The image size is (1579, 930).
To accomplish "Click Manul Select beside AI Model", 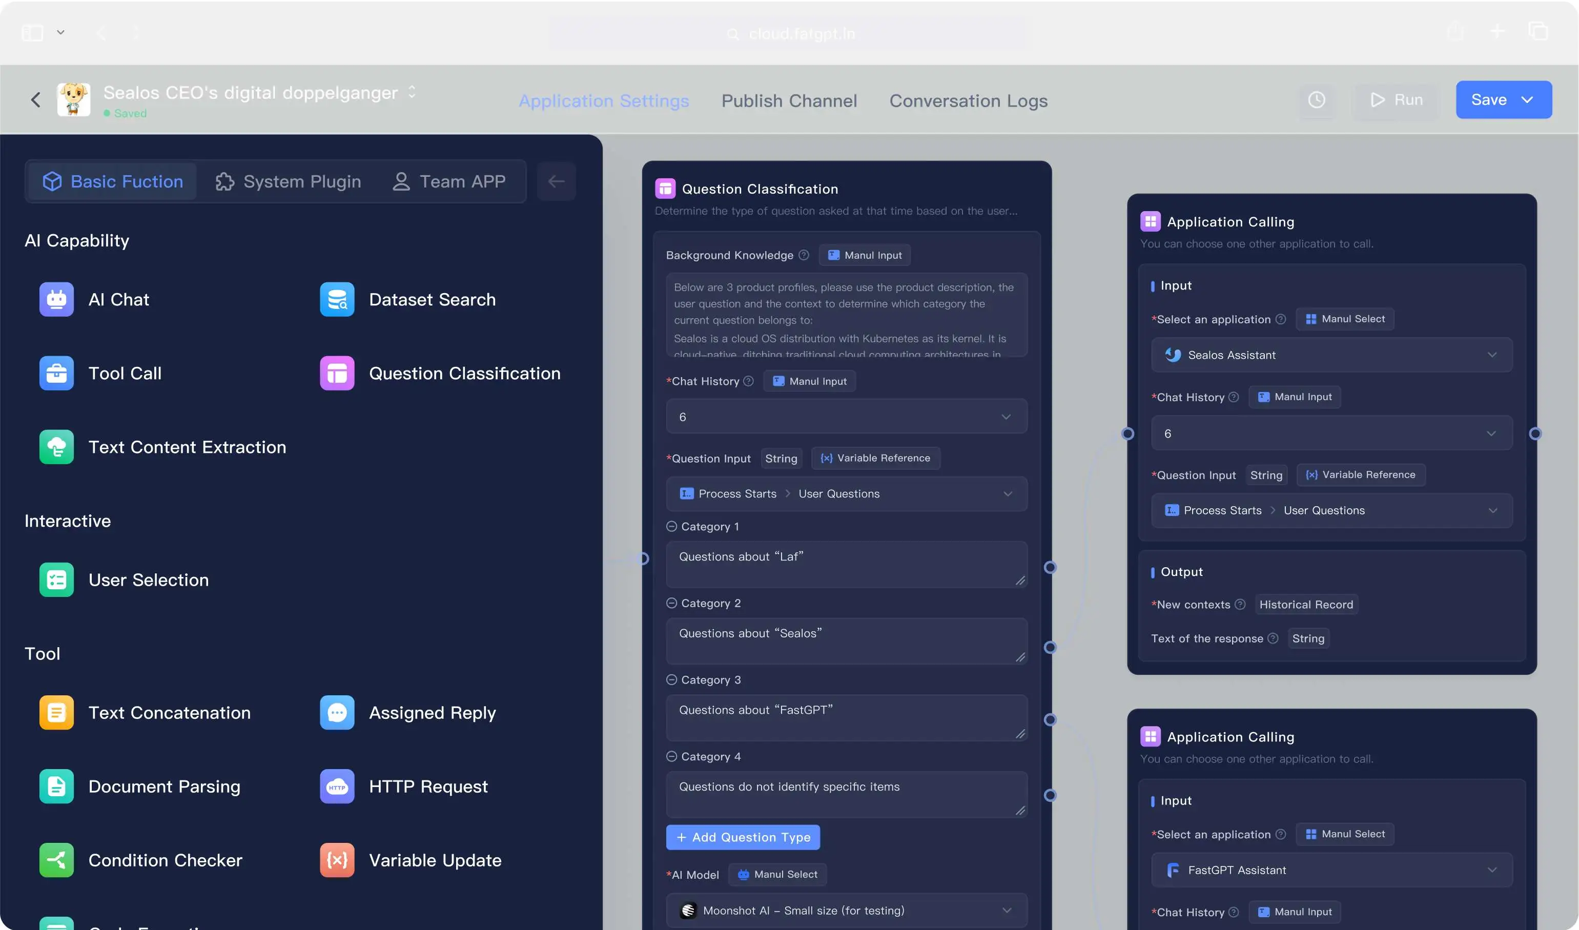I will (x=777, y=875).
